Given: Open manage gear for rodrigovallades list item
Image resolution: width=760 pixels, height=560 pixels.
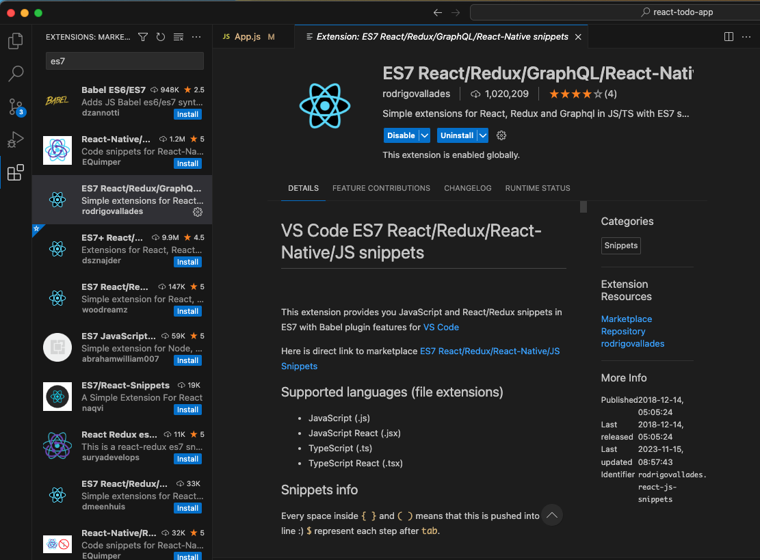Looking at the screenshot, I should point(198,212).
